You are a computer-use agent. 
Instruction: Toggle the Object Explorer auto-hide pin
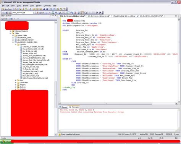pos(53,16)
